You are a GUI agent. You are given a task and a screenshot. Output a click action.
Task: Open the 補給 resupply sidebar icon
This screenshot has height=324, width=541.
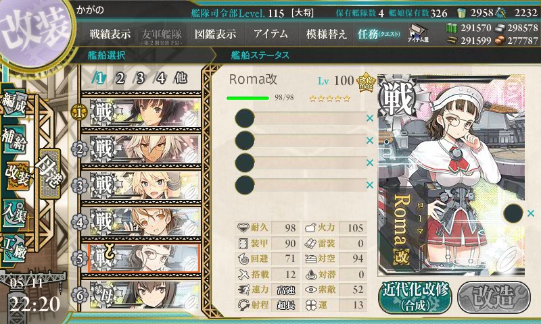[14, 139]
